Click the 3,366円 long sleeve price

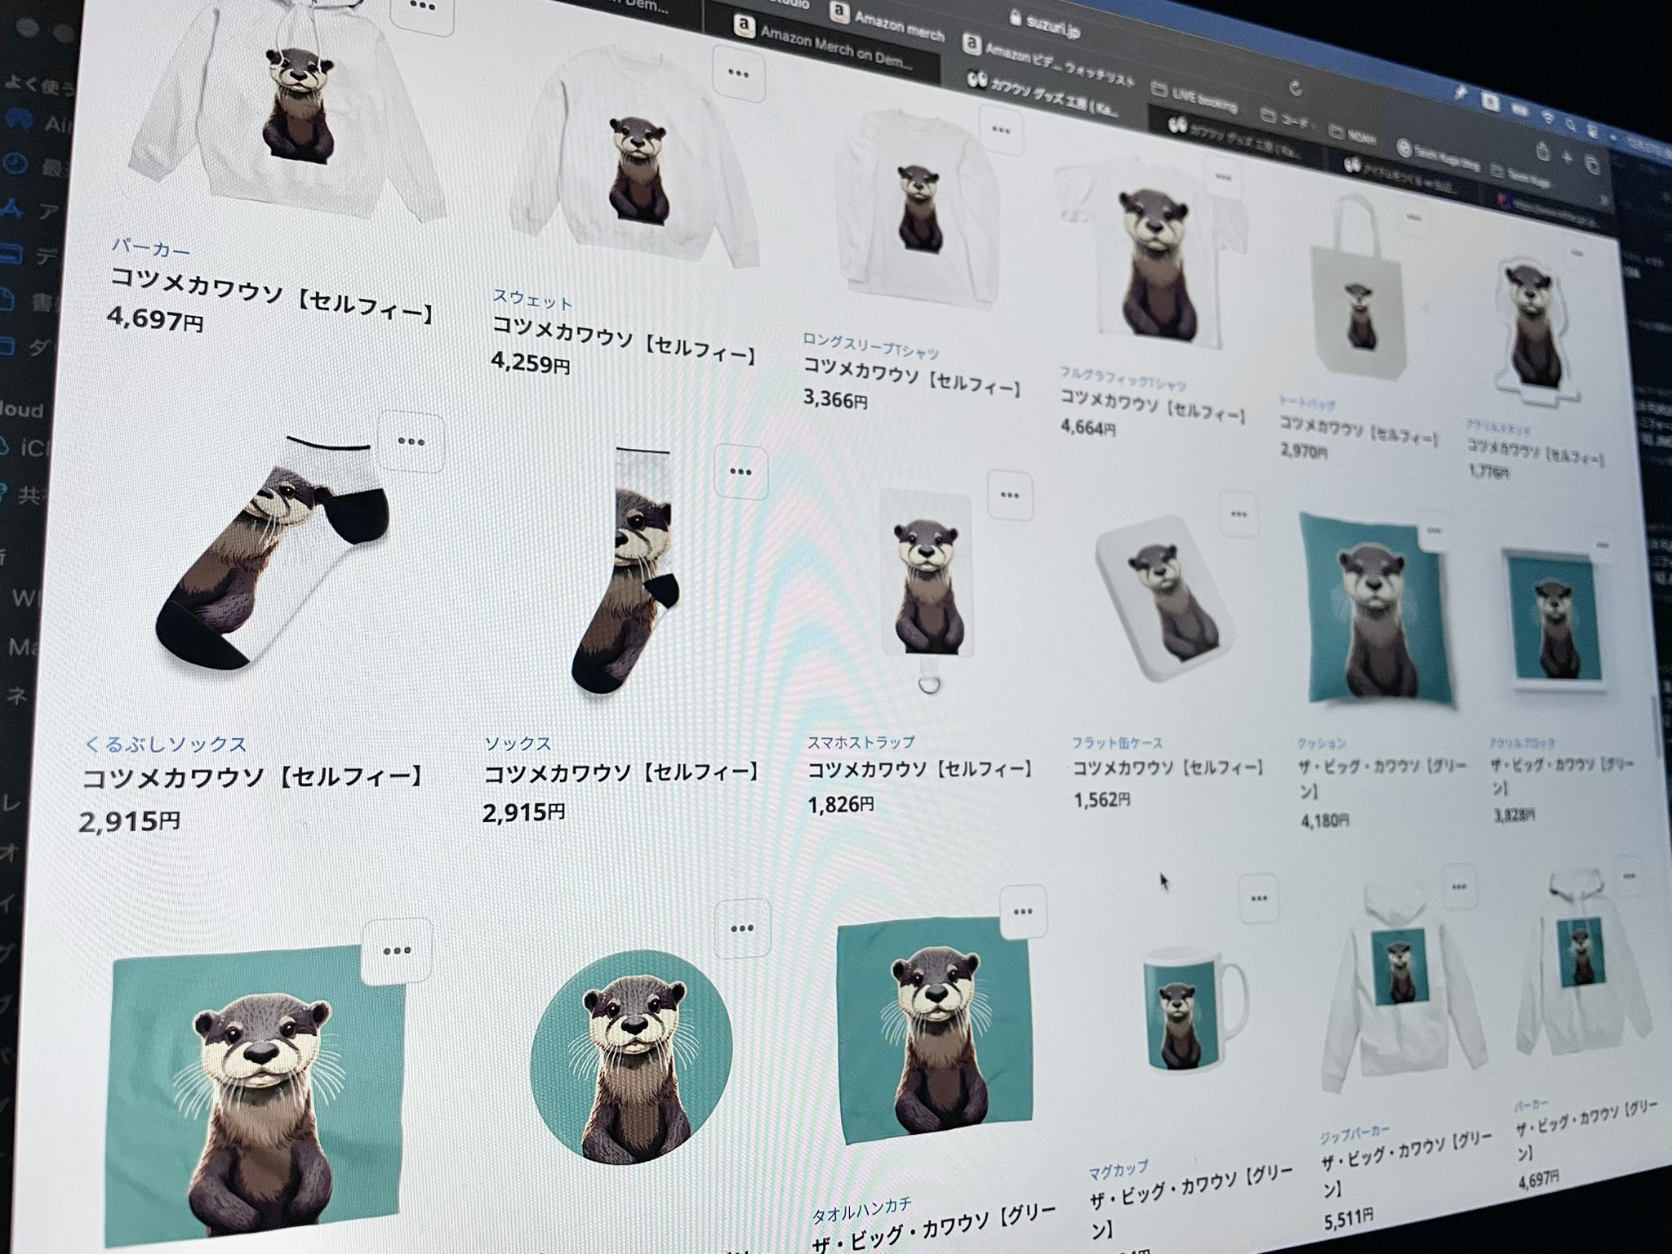coord(835,398)
